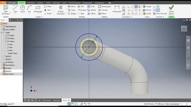Start the Dimension tool

tap(117, 9)
